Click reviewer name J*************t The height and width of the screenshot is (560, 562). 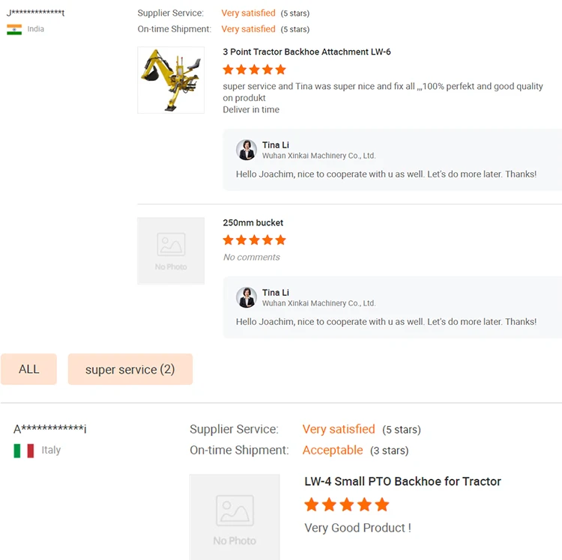point(36,13)
